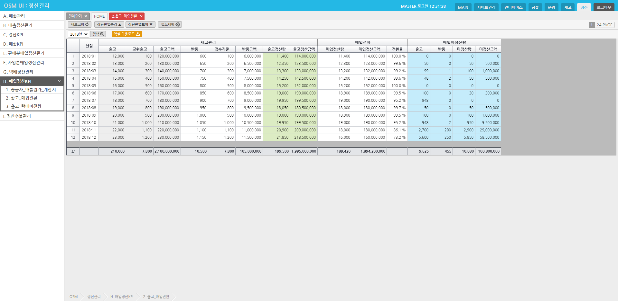The width and height of the screenshot is (618, 301).
Task: Expand E. 판매분매입정산관리 sidebar menu
Action: (x=32, y=53)
